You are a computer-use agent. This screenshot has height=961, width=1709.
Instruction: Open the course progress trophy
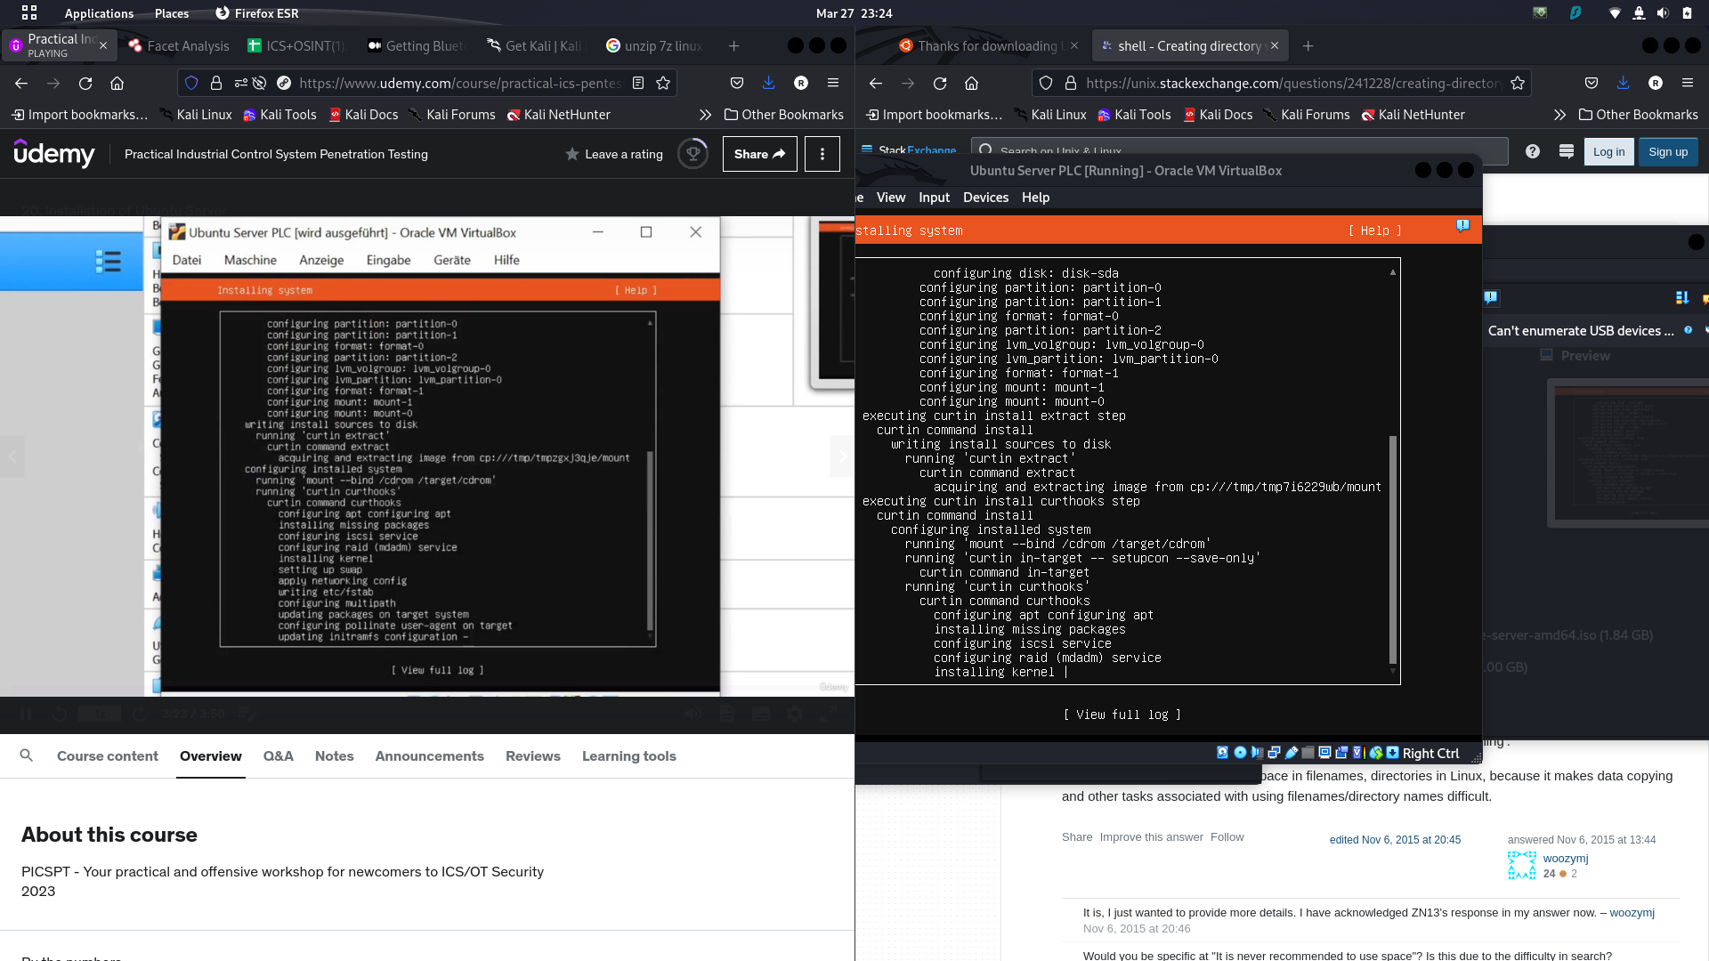[693, 154]
